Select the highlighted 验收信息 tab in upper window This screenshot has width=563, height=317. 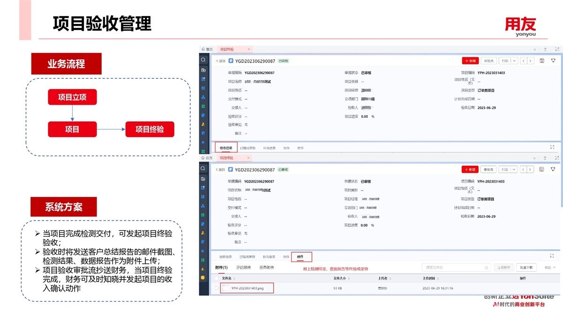pyautogui.click(x=226, y=148)
